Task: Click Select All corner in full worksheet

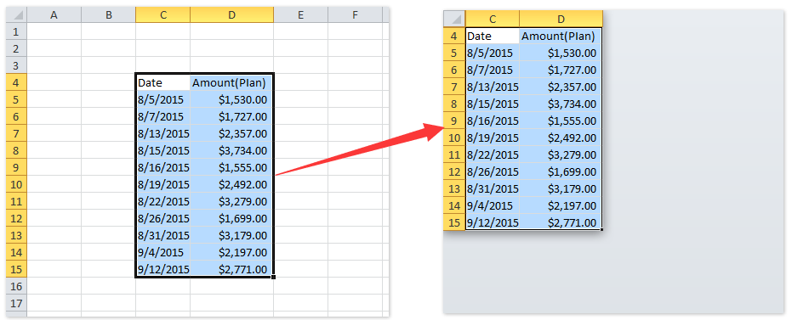Action: tap(16, 15)
